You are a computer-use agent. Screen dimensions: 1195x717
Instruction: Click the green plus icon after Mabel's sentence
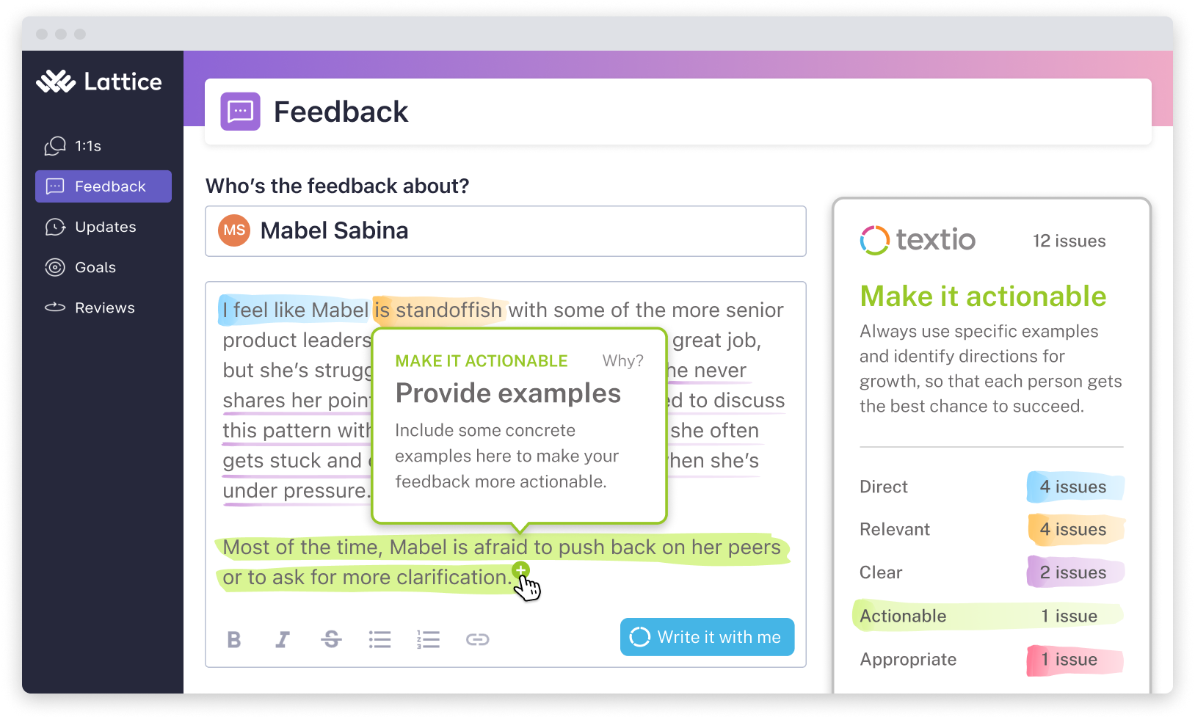[x=521, y=569]
